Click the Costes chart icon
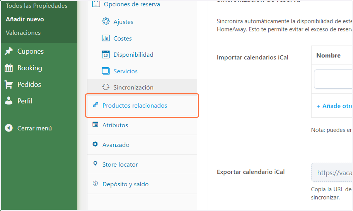The height and width of the screenshot is (211, 353). coord(106,38)
